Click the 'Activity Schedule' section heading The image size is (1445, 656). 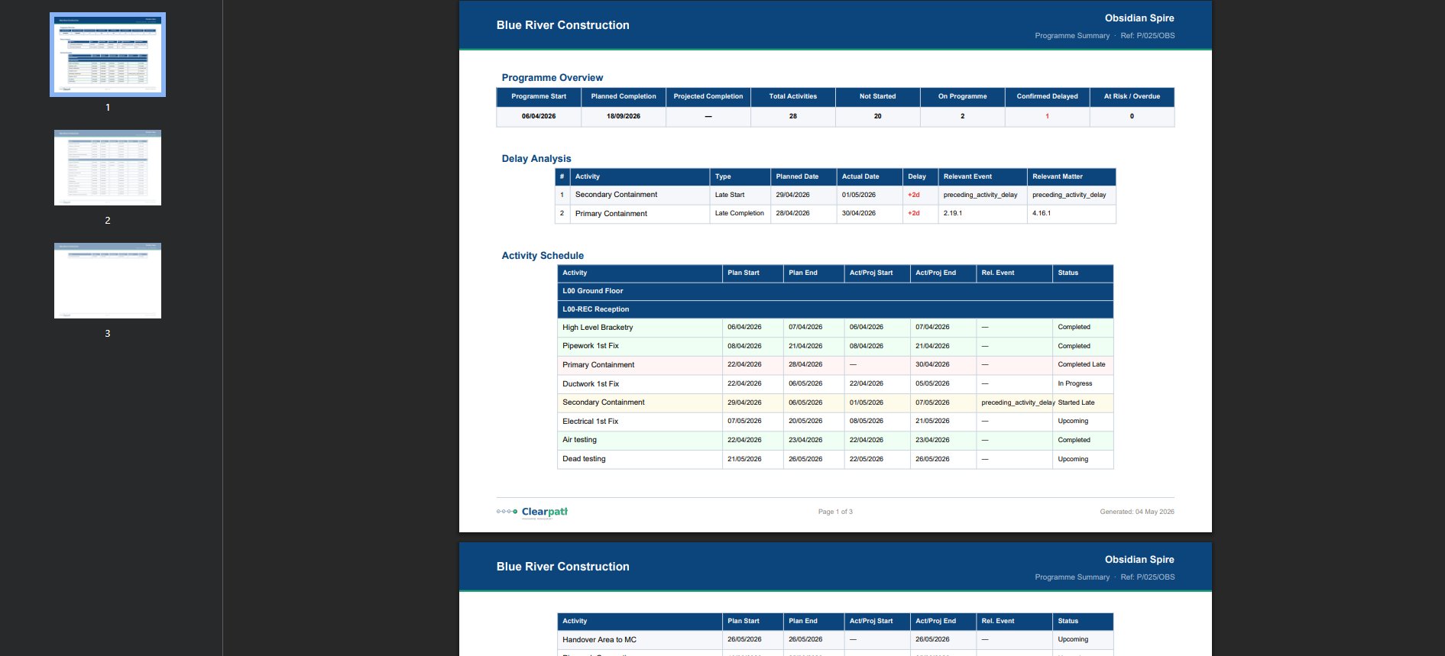pyautogui.click(x=543, y=256)
